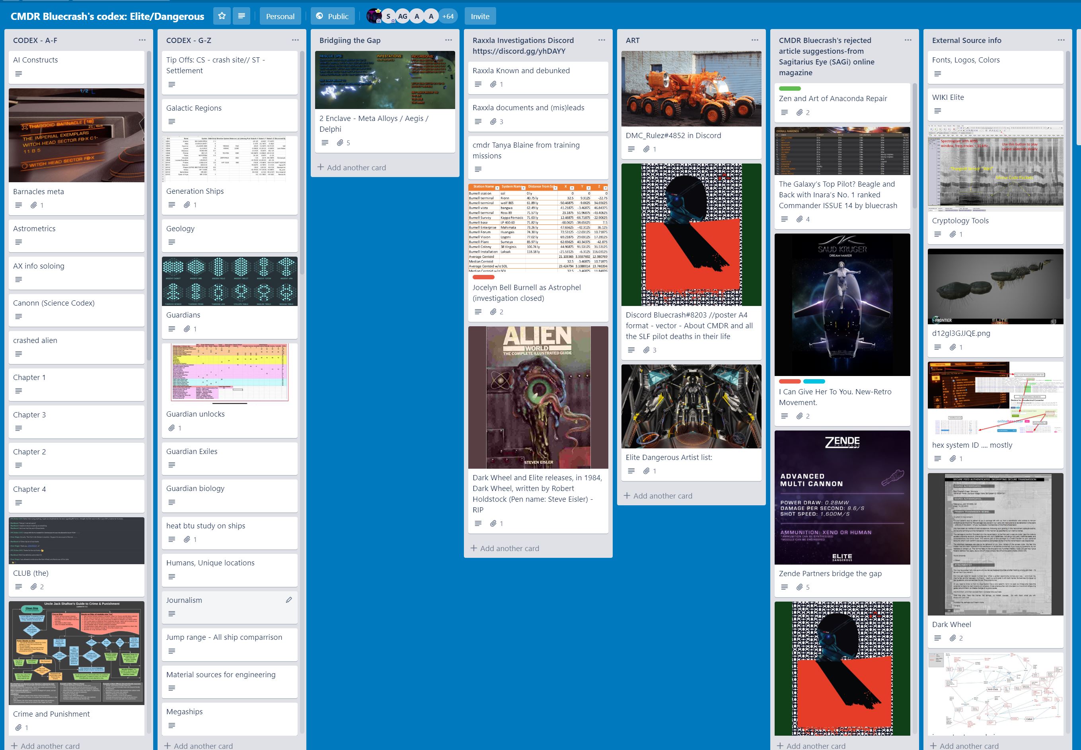Image resolution: width=1081 pixels, height=750 pixels.
Task: Open the Canonn (Science Codex) card
Action: 76,310
